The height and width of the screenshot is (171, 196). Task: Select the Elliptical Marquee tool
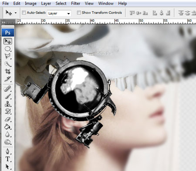(8, 49)
